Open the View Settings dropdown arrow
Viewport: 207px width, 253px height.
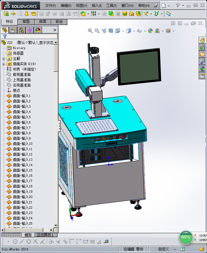[x=174, y=31]
